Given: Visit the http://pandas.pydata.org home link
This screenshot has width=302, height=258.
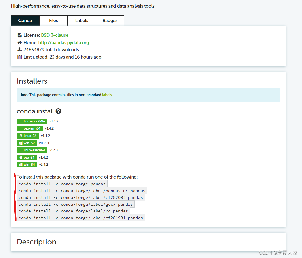Looking at the screenshot, I should tap(64, 42).
